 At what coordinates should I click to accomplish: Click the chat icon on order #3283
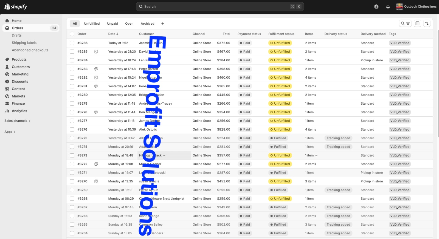(96, 69)
